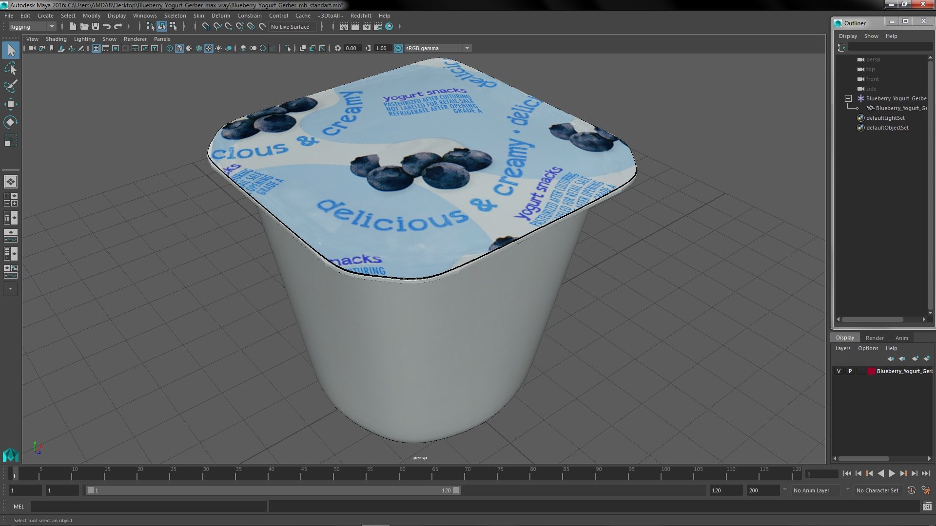The image size is (936, 526).
Task: Open the Script Editor icon
Action: tap(927, 507)
